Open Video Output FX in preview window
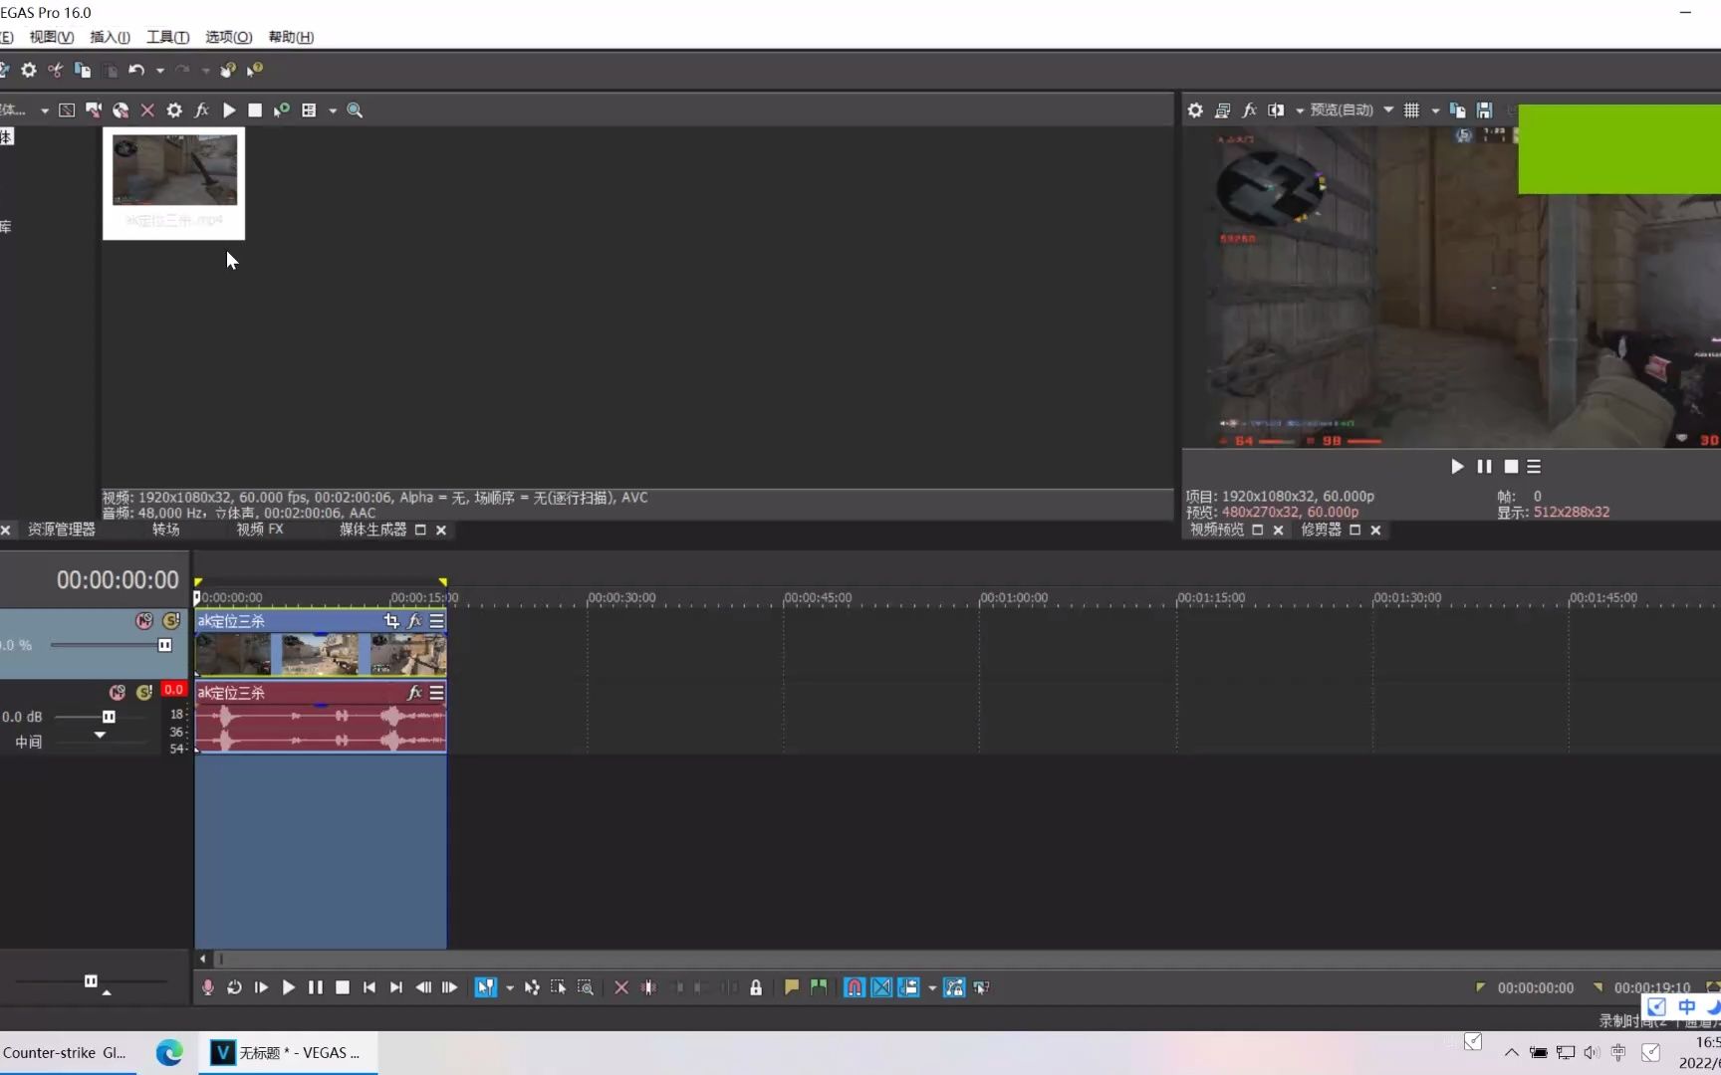This screenshot has width=1721, height=1075. [1249, 110]
